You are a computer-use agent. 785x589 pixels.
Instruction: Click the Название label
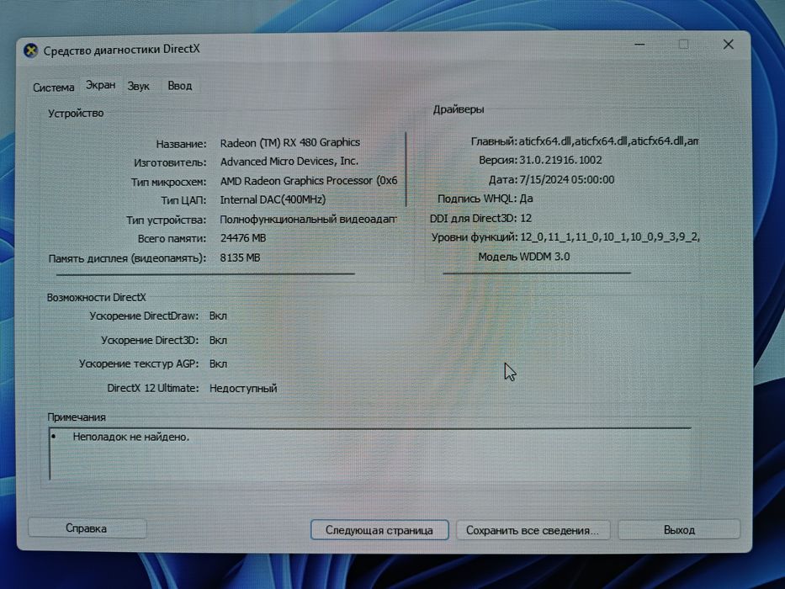pyautogui.click(x=181, y=144)
